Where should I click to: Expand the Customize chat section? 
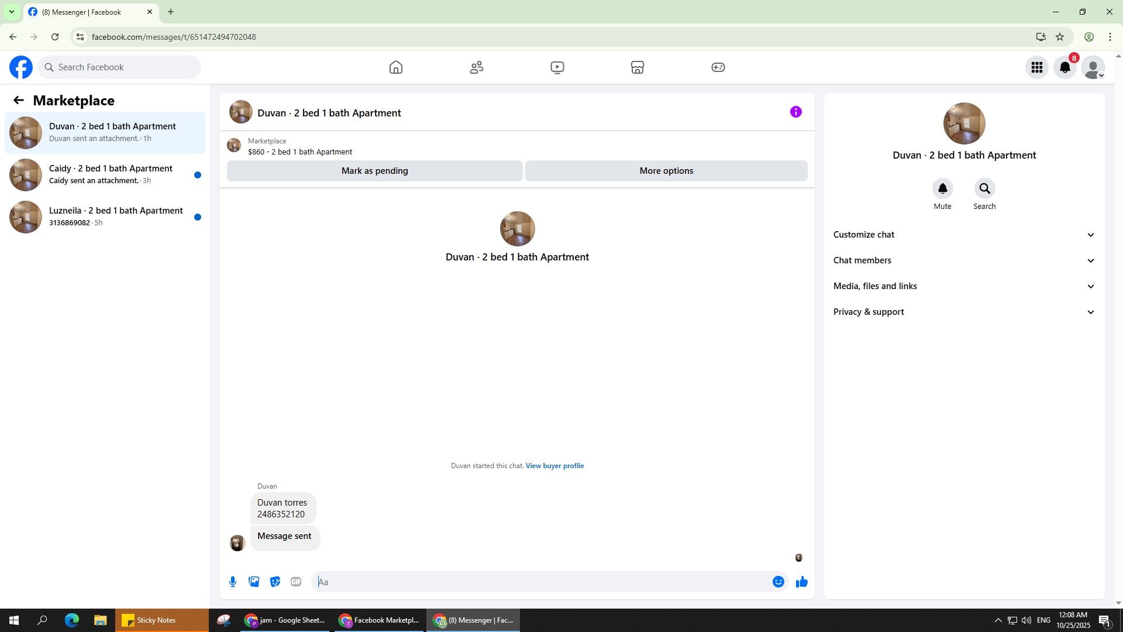click(x=963, y=235)
